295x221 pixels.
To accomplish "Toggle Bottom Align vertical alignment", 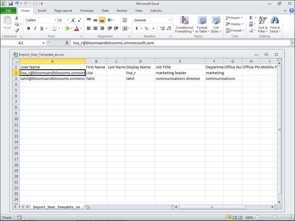I will 102,20.
